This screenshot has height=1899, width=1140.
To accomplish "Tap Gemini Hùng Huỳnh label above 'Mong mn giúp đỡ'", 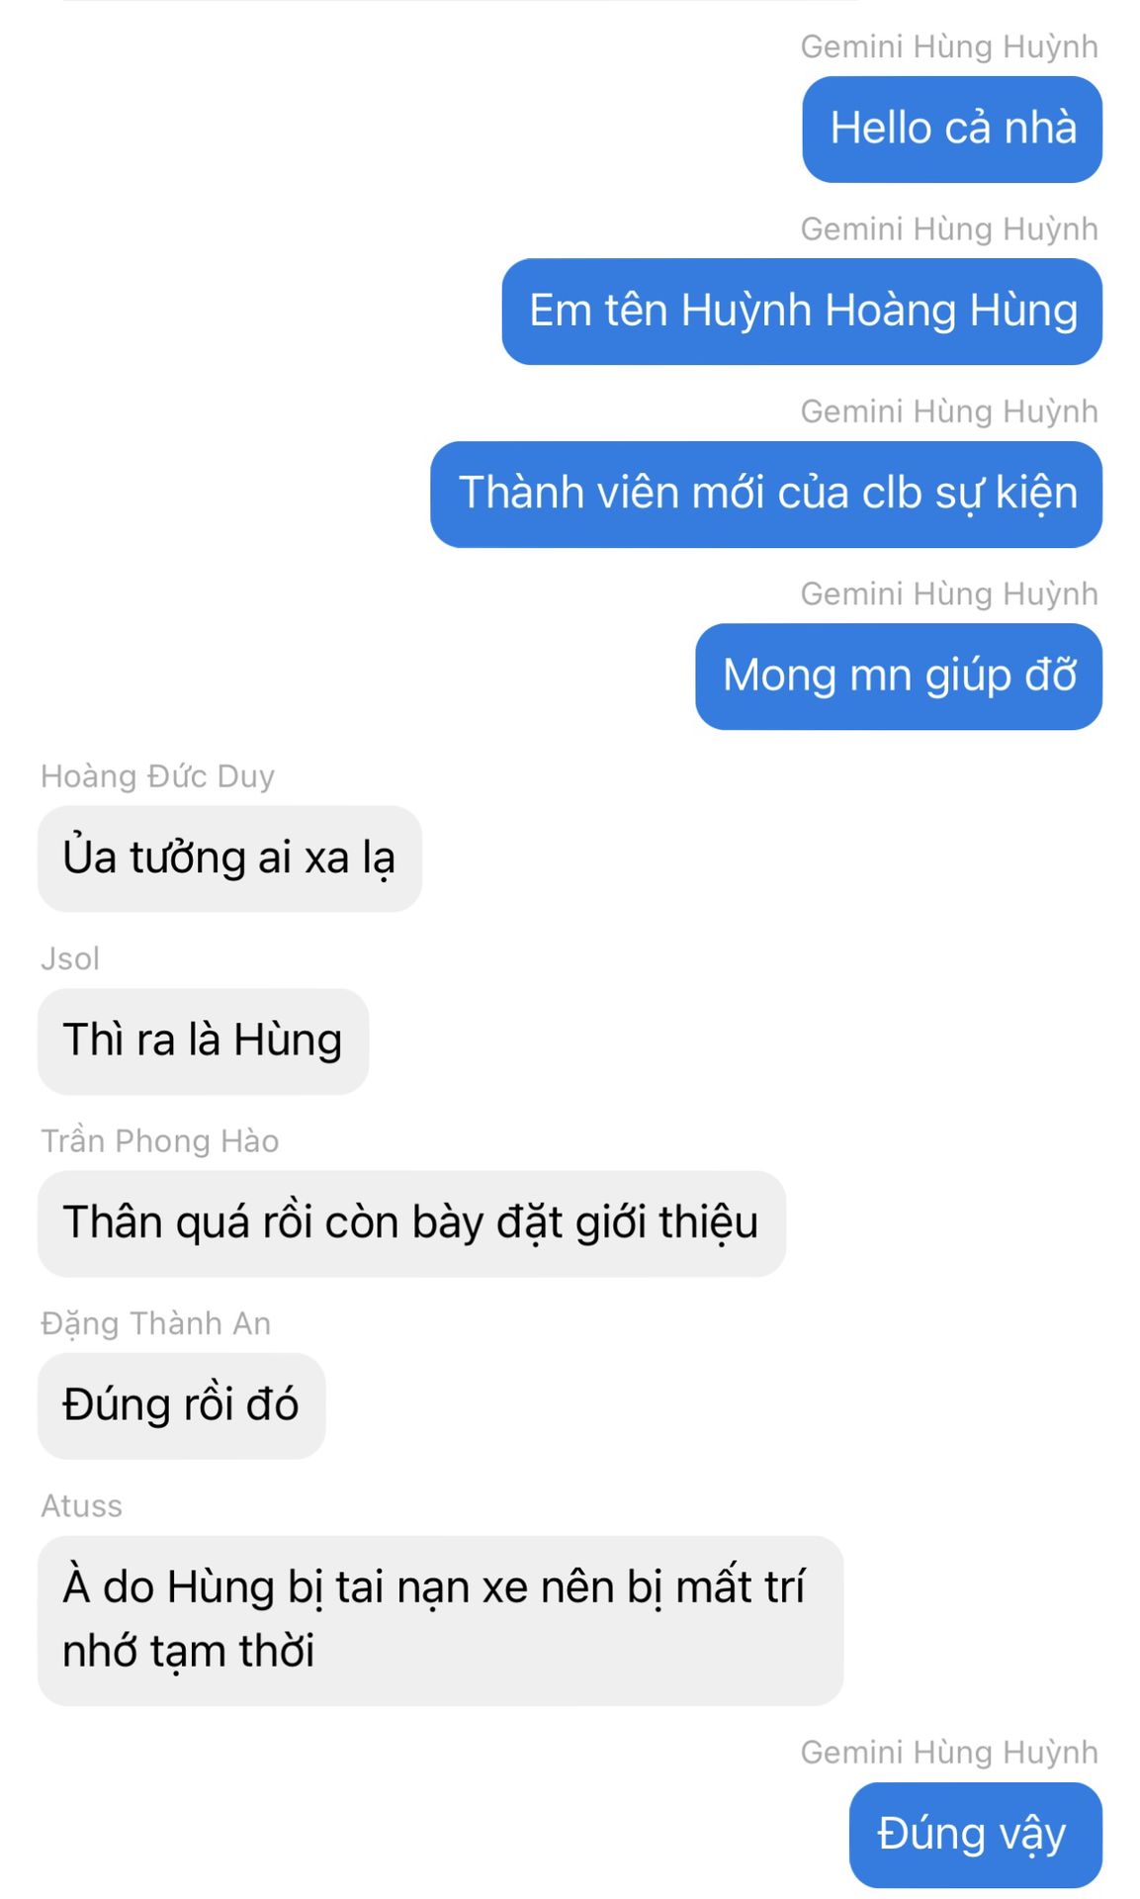I will click(949, 594).
